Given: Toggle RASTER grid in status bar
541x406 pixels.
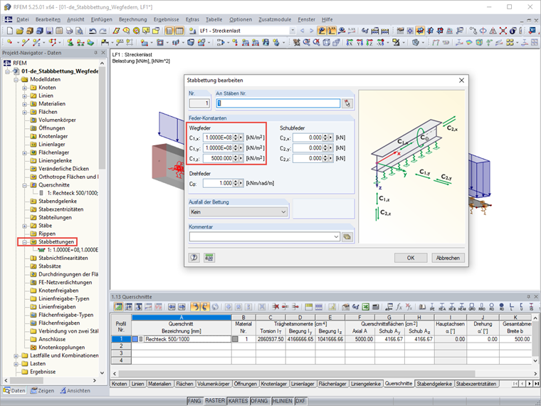Looking at the screenshot, I should [x=215, y=401].
